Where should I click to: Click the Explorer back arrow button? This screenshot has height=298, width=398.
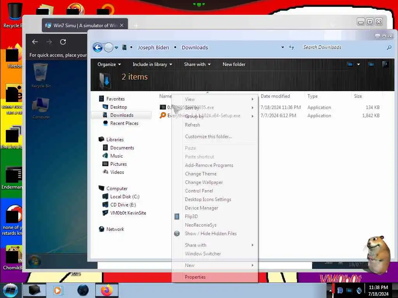tap(98, 47)
